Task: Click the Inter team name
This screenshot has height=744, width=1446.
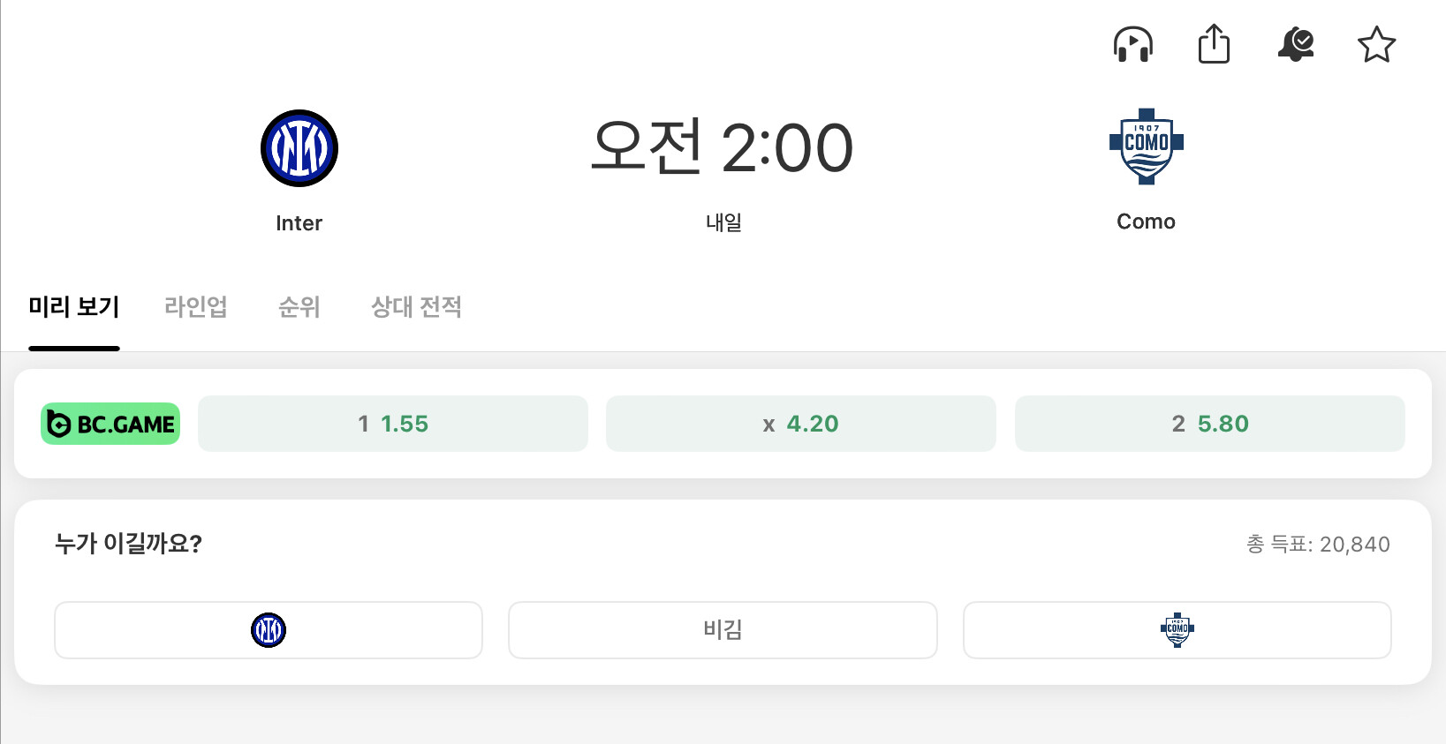Action: pyautogui.click(x=299, y=223)
